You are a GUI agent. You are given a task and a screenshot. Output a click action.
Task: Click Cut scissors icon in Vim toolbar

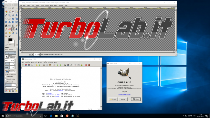pyautogui.click(x=44, y=65)
